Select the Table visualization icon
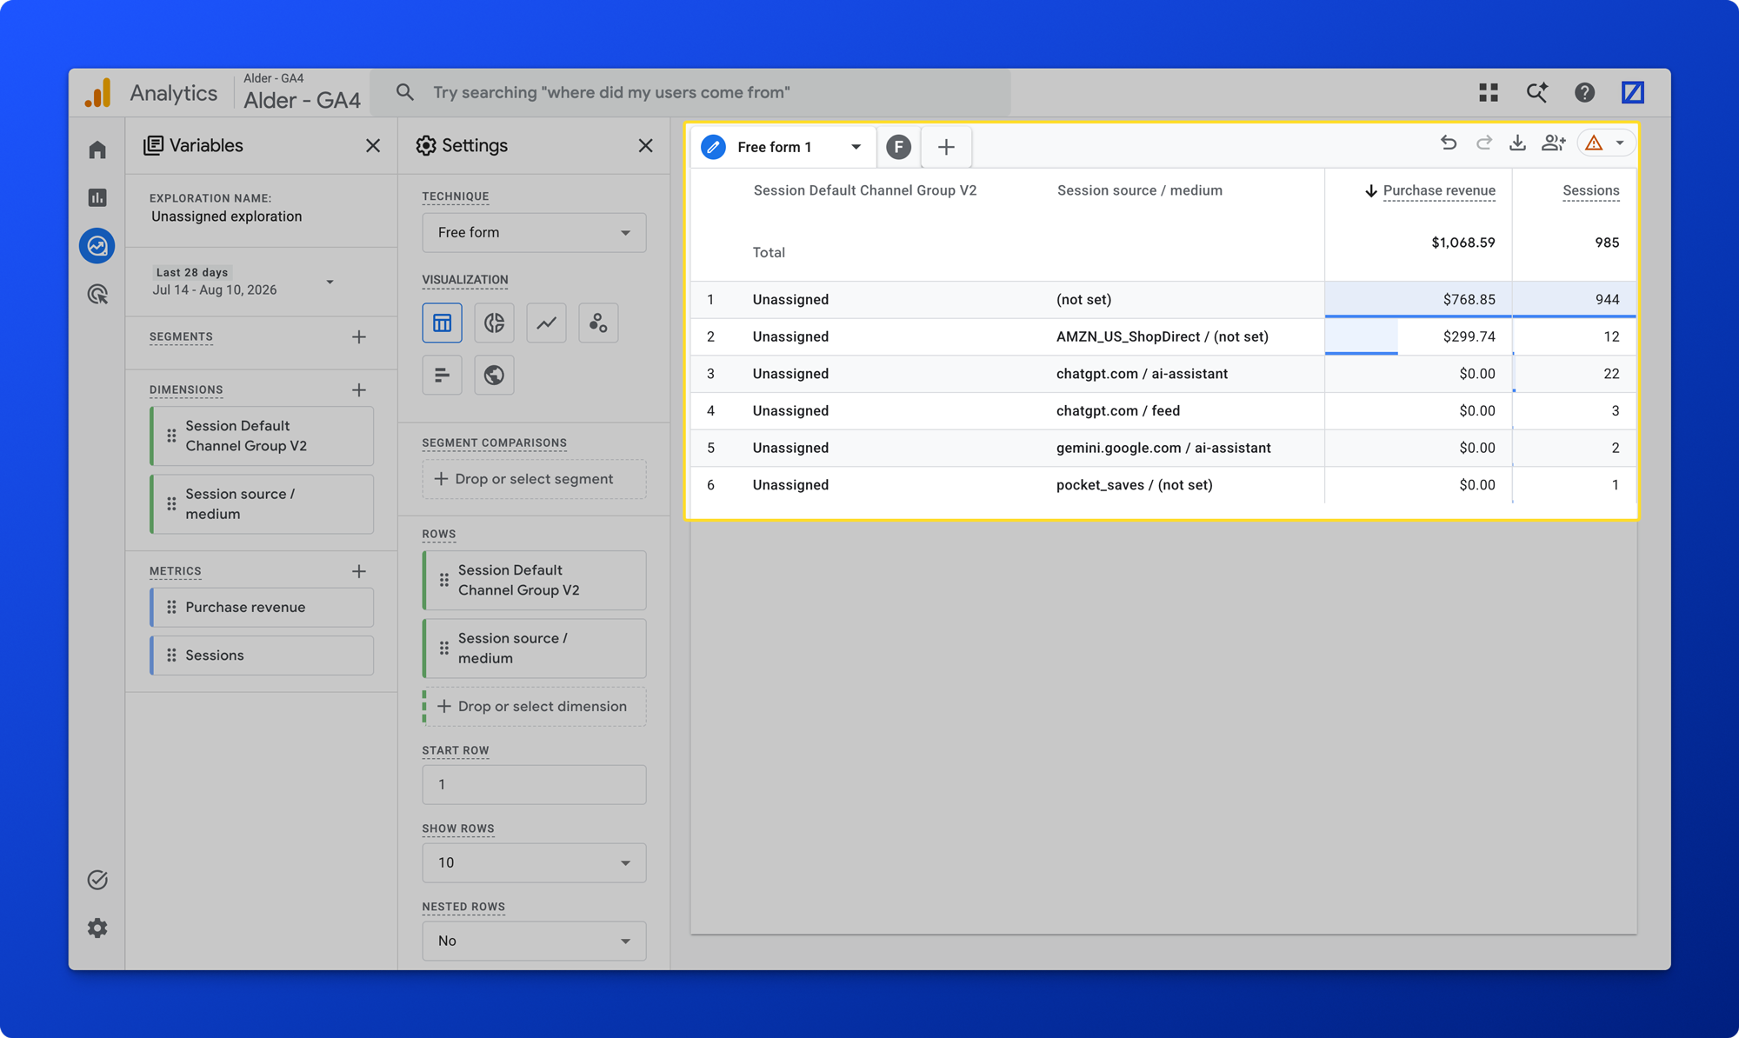This screenshot has height=1038, width=1739. 442,323
